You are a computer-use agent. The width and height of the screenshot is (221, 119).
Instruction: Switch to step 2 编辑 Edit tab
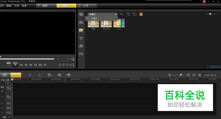pos(66,6)
